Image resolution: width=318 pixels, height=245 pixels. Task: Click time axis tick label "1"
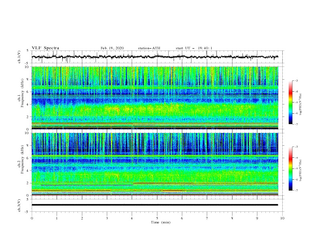coord(57,218)
